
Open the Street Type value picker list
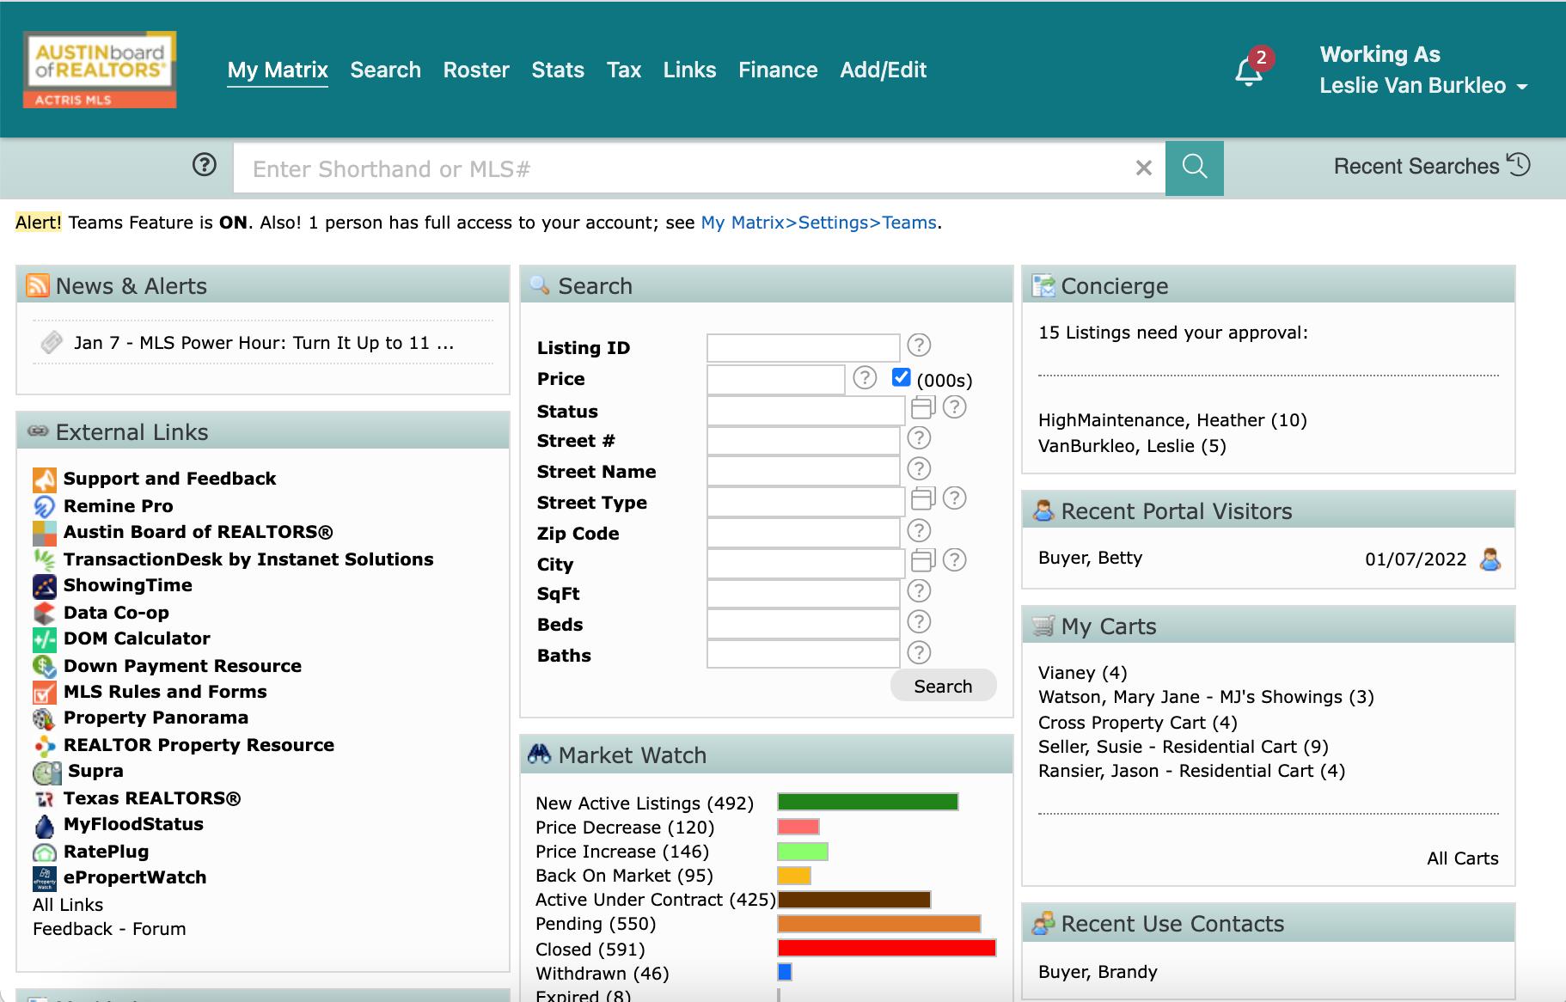pyautogui.click(x=923, y=498)
